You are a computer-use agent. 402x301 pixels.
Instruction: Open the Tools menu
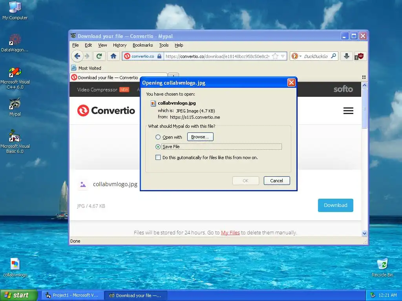pos(164,45)
